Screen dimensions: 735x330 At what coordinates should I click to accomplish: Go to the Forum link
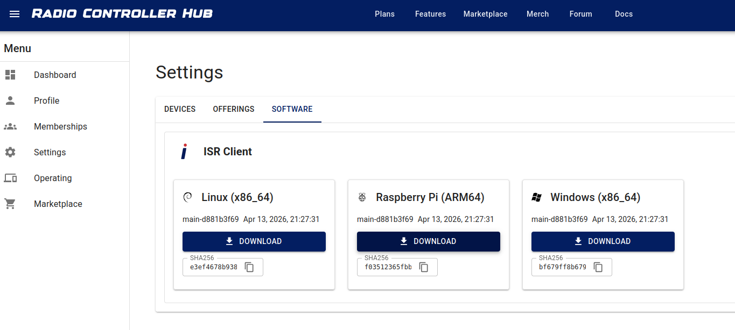[x=580, y=14]
